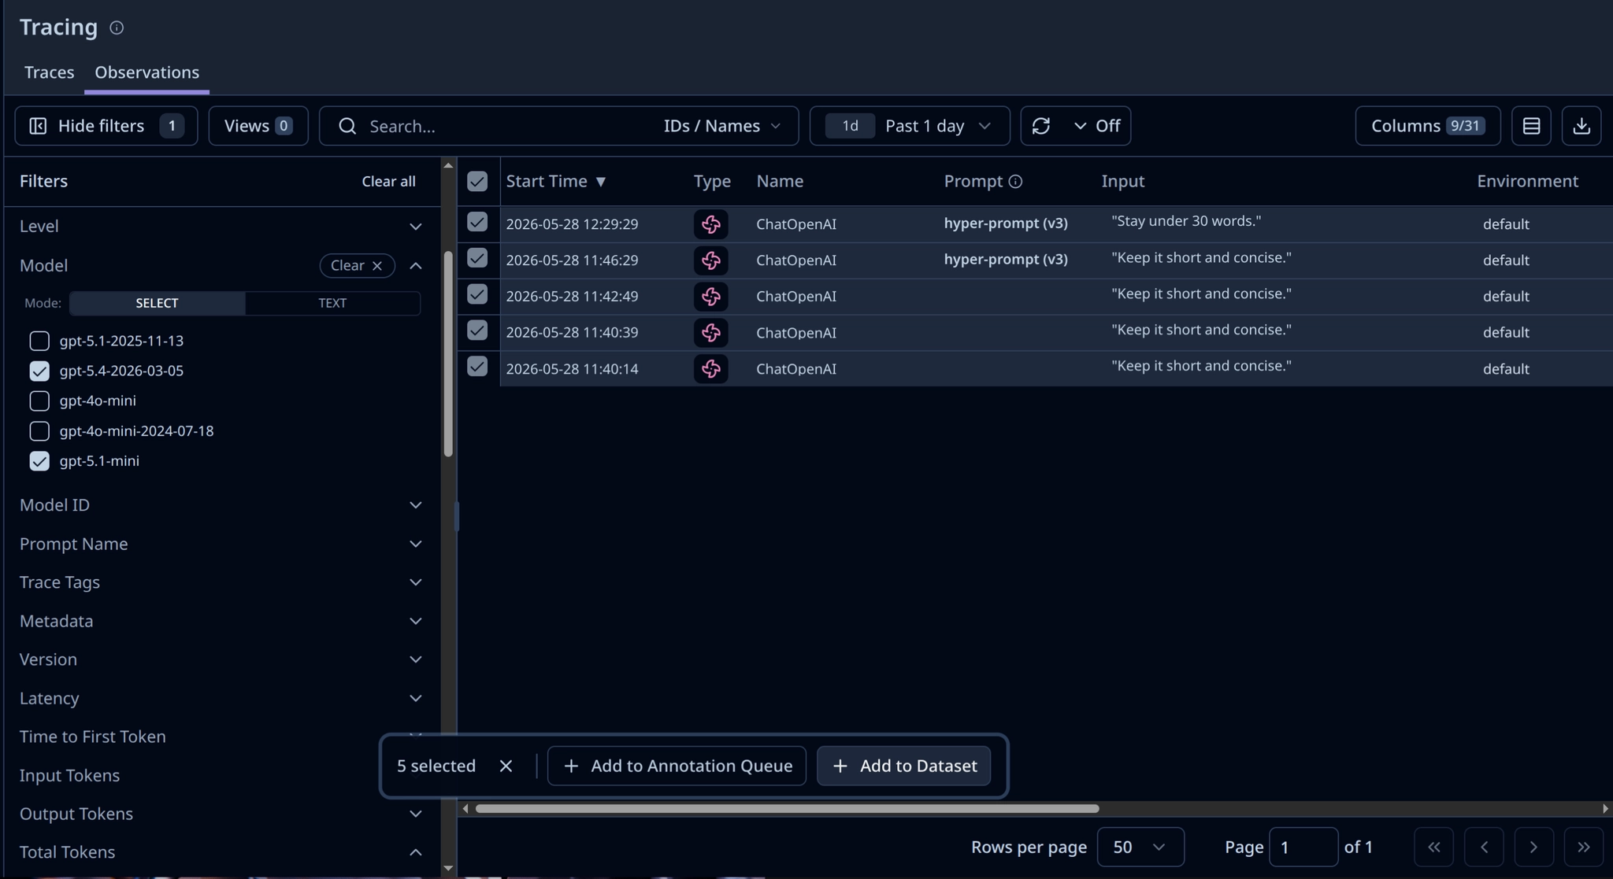Click the Tracing info icon
Screen dimensions: 1613x879
(117, 28)
